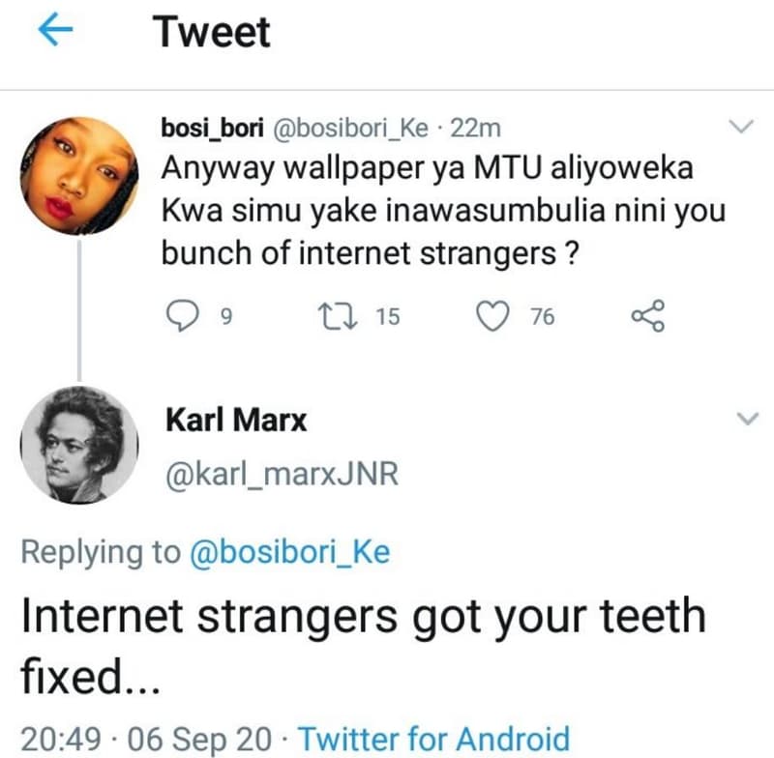Viewport: 774px width, 758px height.
Task: Go to the @karl_marxJNR handle
Action: (283, 476)
